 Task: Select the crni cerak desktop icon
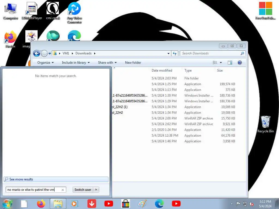click(x=53, y=11)
